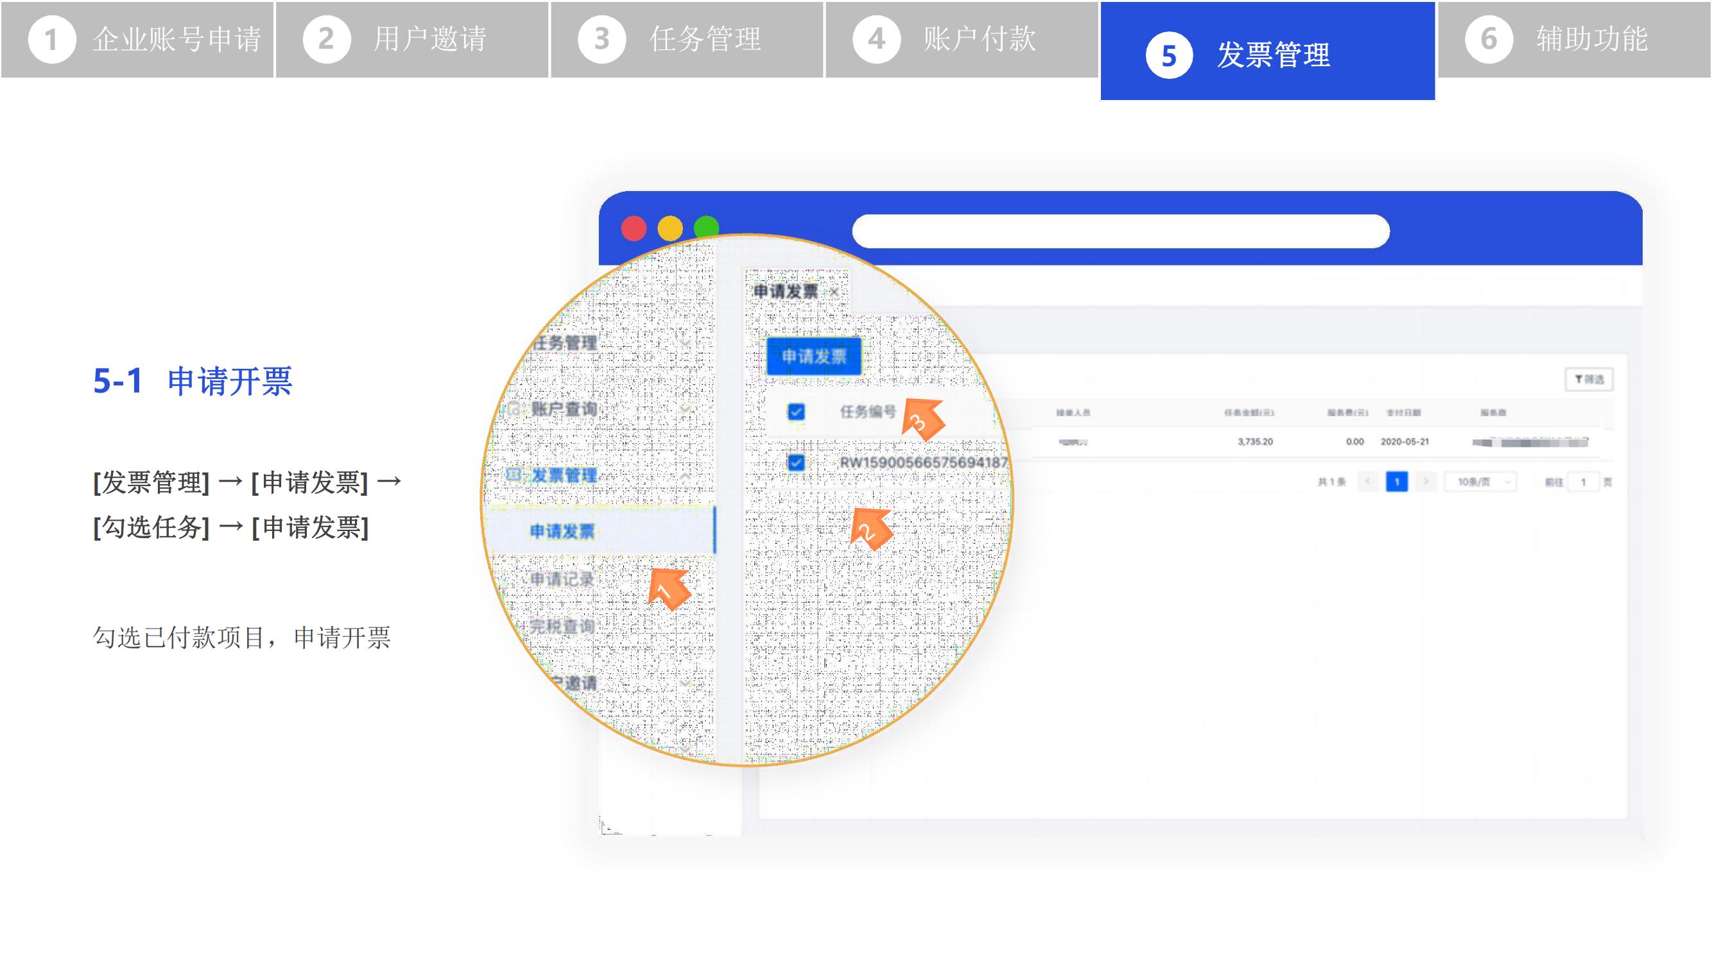Click the 前往 page number input
1712x962 pixels.
pos(1583,482)
